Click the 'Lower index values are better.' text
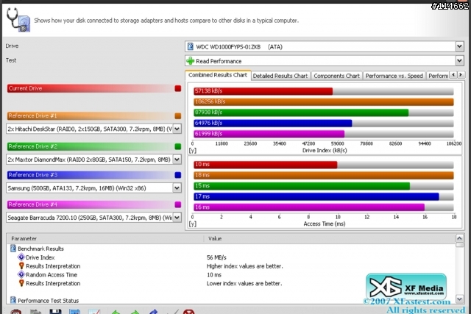The width and height of the screenshot is (471, 314). (244, 283)
